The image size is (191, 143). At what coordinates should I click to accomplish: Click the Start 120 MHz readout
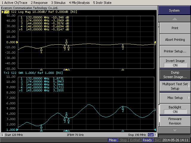click(x=14, y=135)
